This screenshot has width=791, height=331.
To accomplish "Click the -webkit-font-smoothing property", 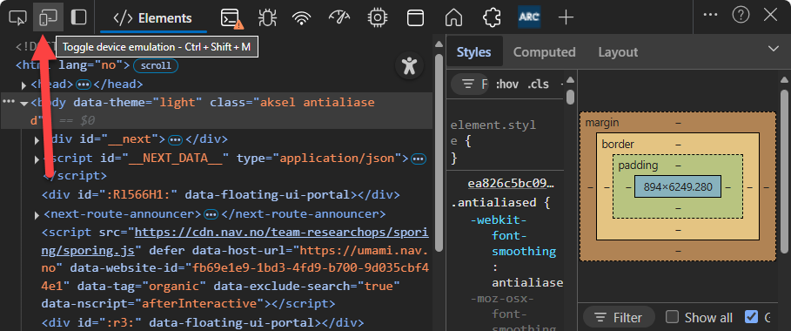I will 513,235.
